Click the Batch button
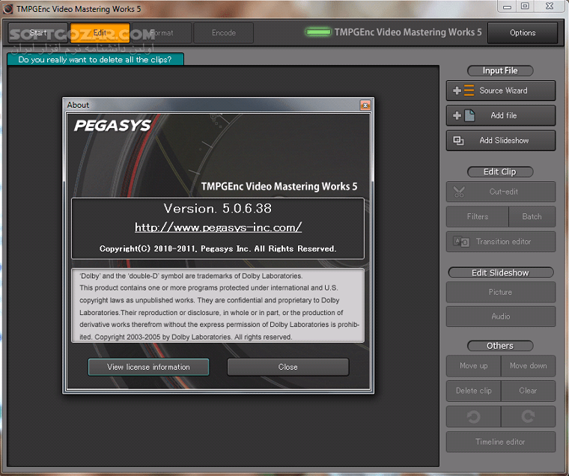The height and width of the screenshot is (476, 569). click(x=532, y=216)
